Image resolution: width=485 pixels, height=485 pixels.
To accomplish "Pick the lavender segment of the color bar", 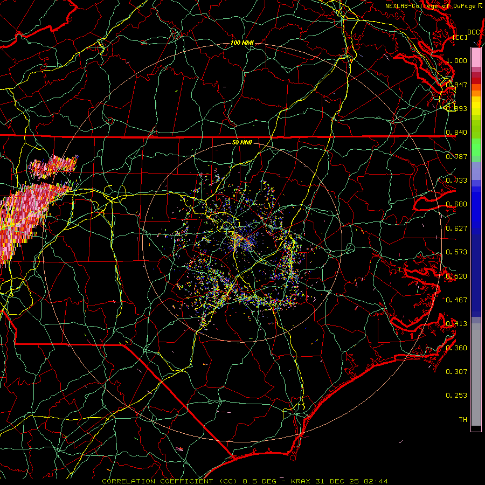I will click(476, 171).
